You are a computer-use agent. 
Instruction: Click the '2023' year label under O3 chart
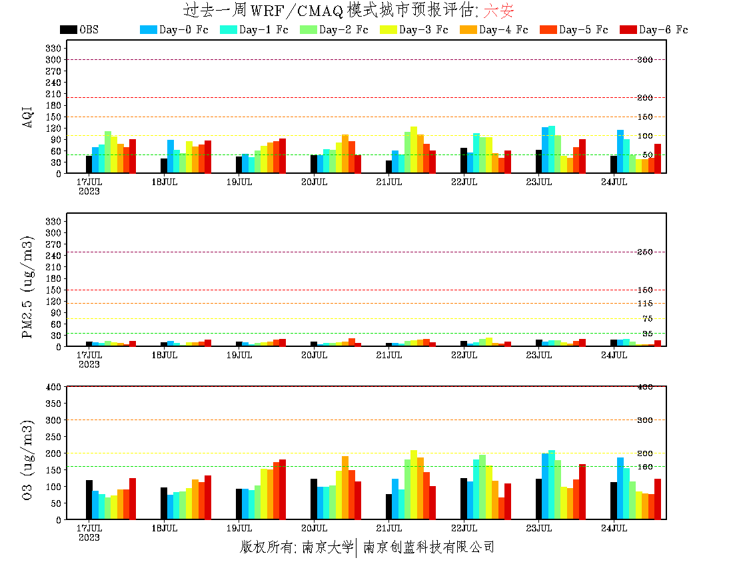click(x=89, y=537)
